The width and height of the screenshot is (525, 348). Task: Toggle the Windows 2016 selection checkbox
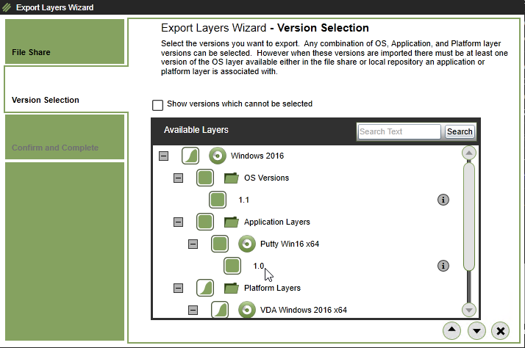190,156
